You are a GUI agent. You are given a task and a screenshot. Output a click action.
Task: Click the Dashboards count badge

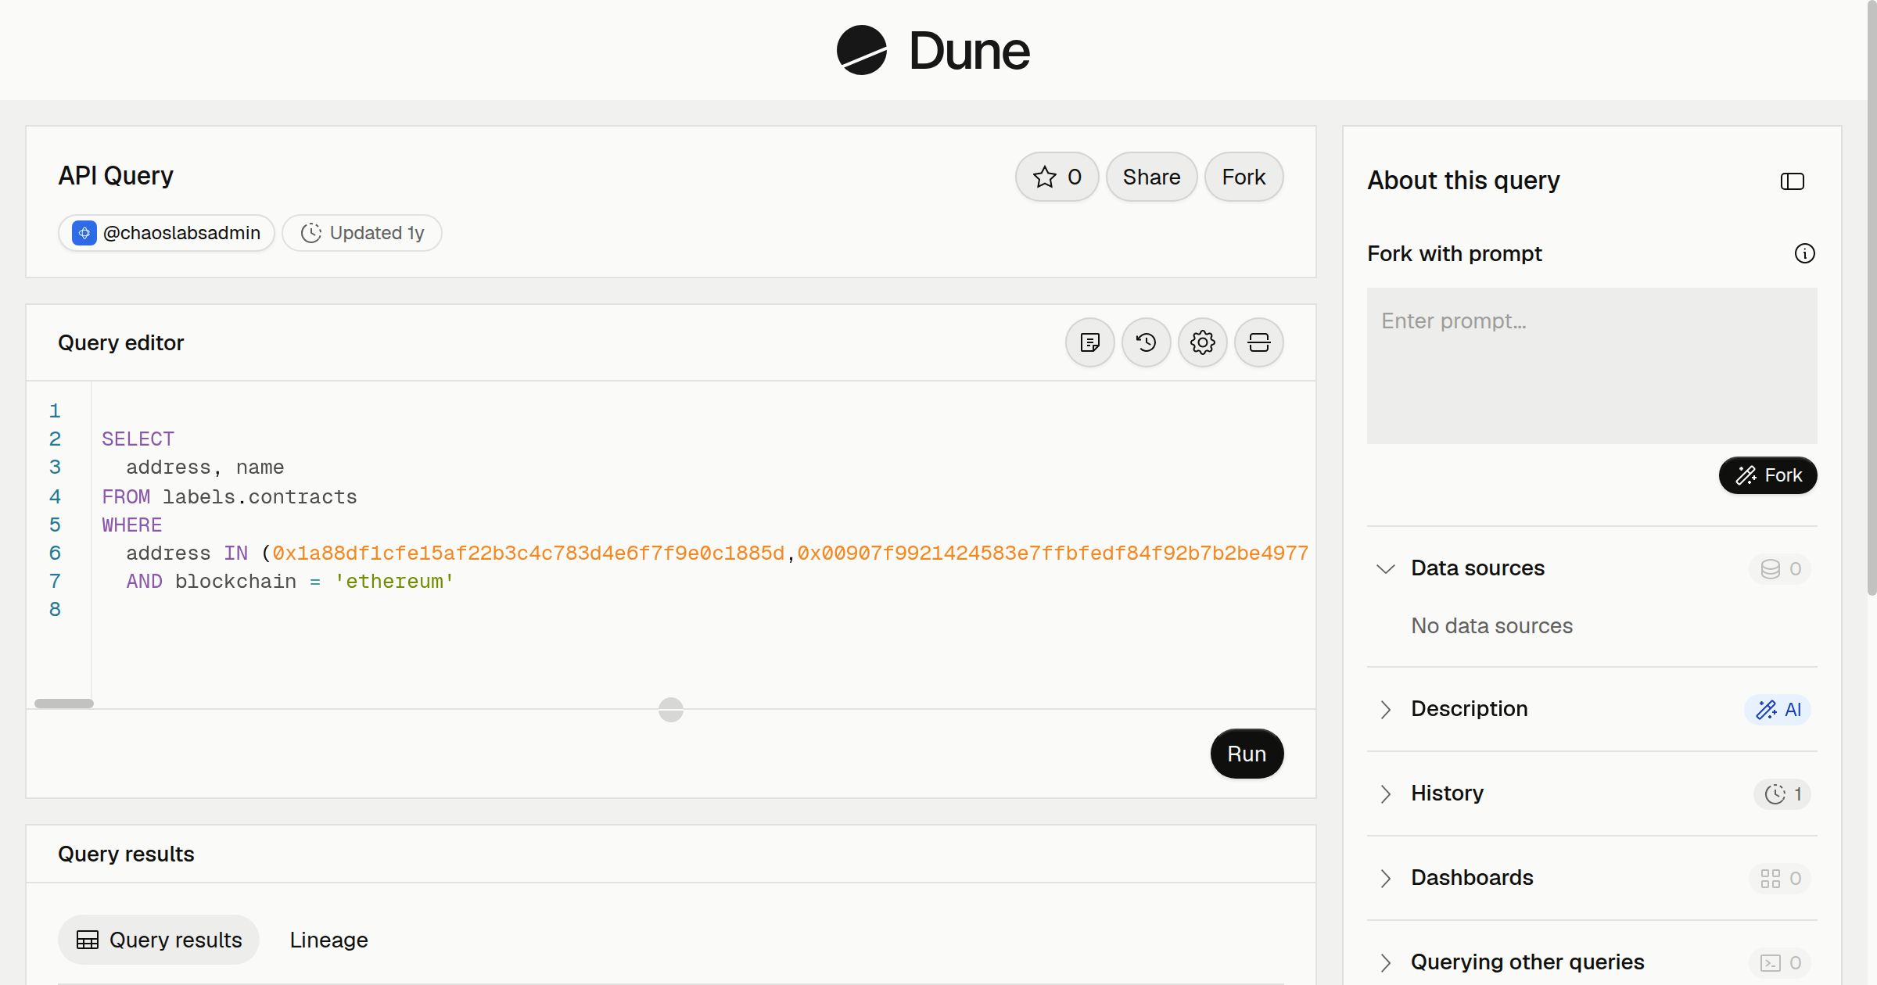pos(1780,879)
